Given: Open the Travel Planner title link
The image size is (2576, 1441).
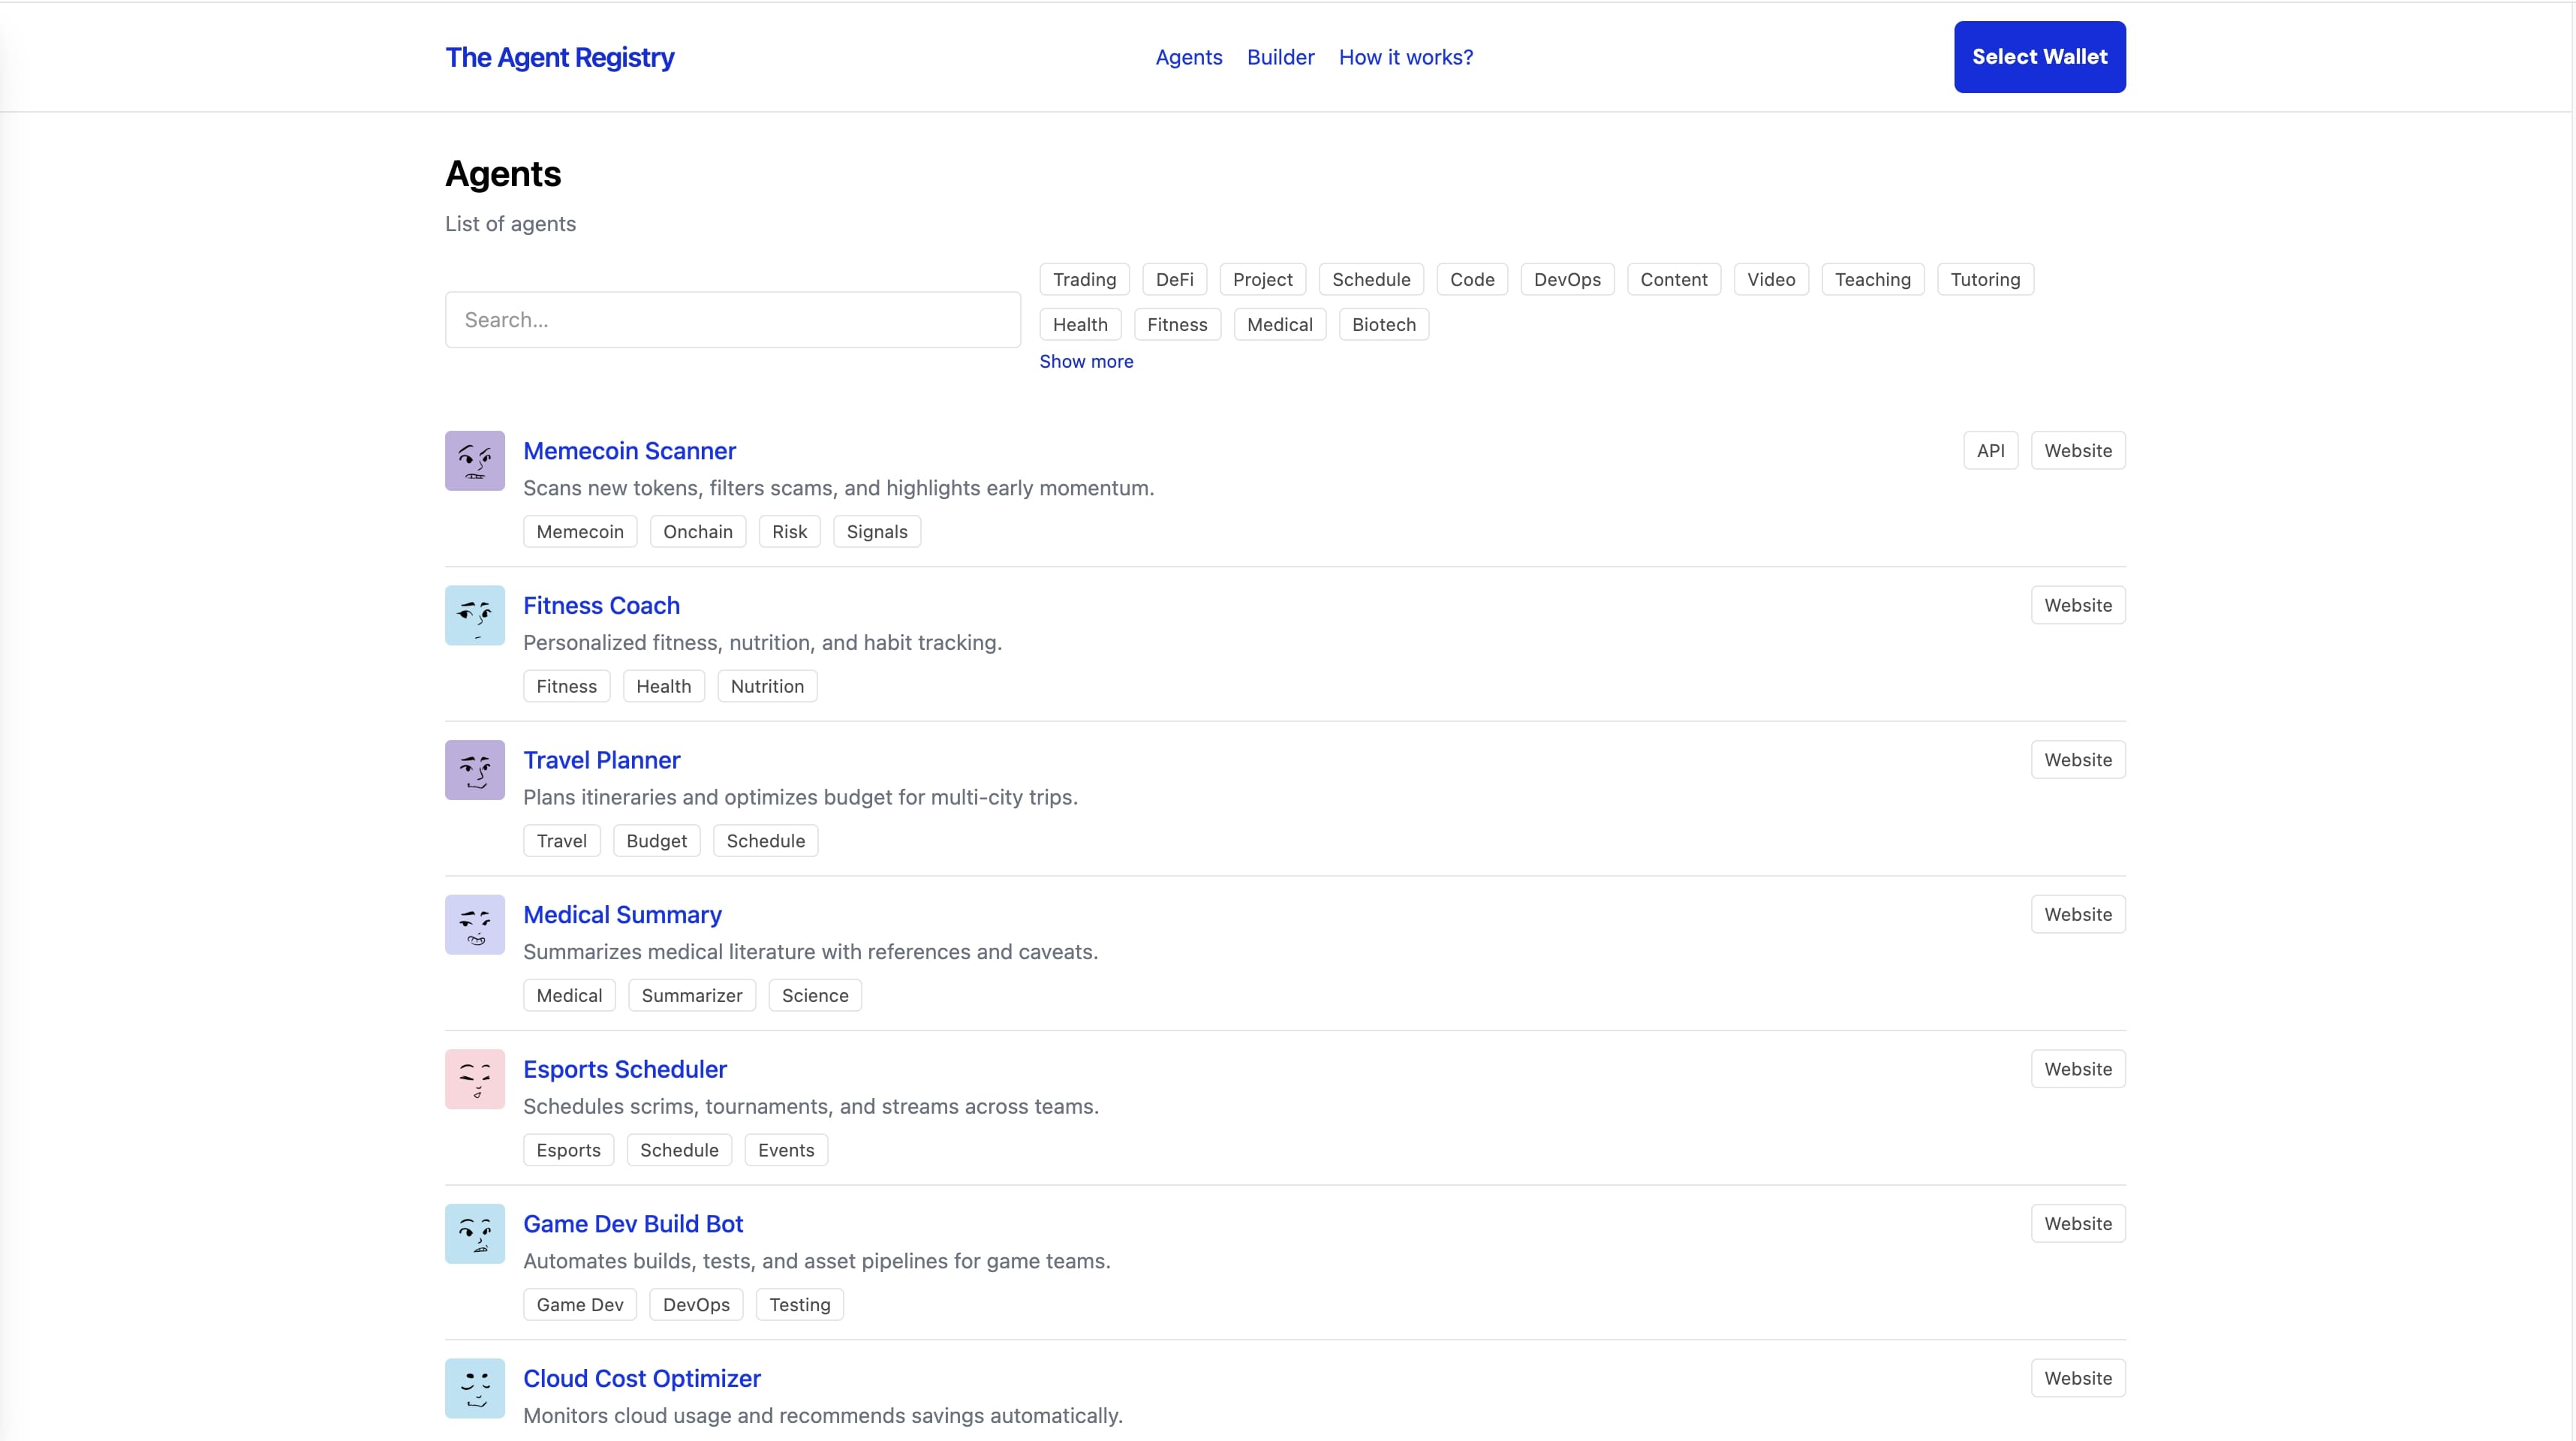Looking at the screenshot, I should 601,760.
